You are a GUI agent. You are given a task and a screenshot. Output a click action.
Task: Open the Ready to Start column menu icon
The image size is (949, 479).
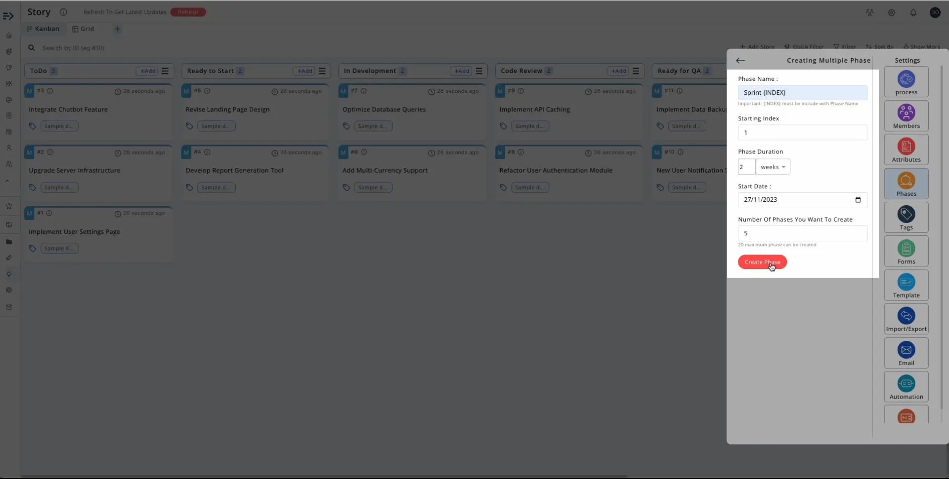click(322, 71)
